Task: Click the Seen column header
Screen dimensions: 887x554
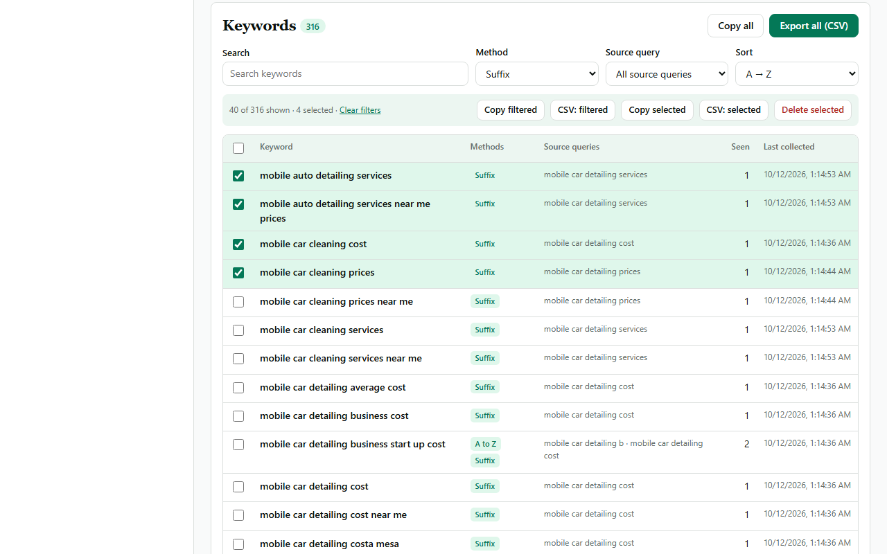Action: [740, 147]
